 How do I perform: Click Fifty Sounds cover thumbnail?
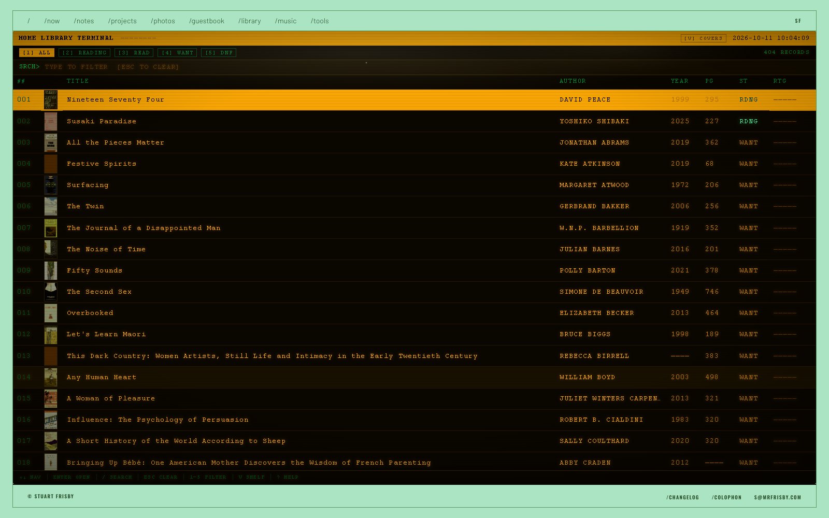(x=51, y=270)
